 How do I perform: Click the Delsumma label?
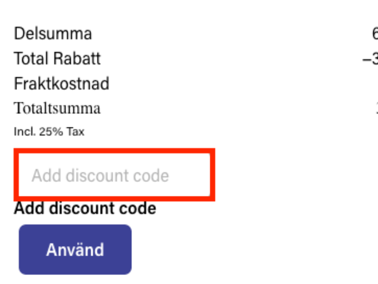[53, 34]
